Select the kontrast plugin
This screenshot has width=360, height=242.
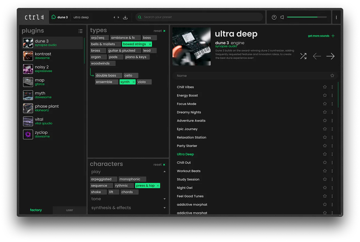pos(52,56)
